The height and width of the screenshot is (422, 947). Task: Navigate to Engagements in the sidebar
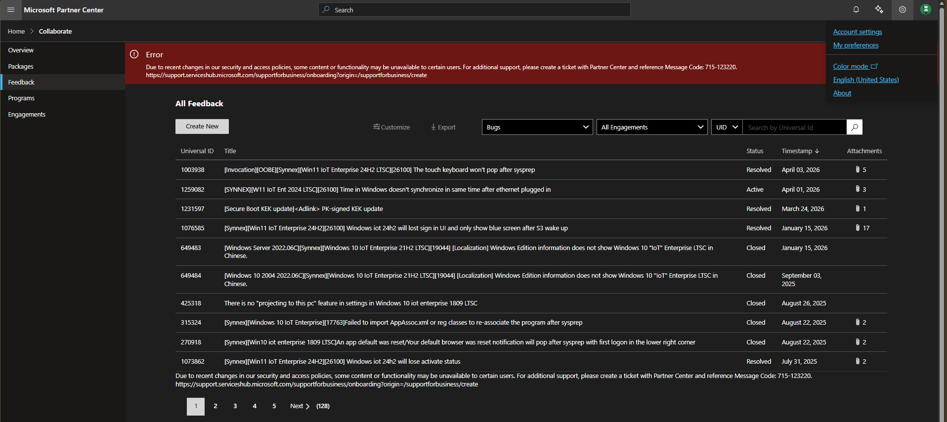point(63,114)
